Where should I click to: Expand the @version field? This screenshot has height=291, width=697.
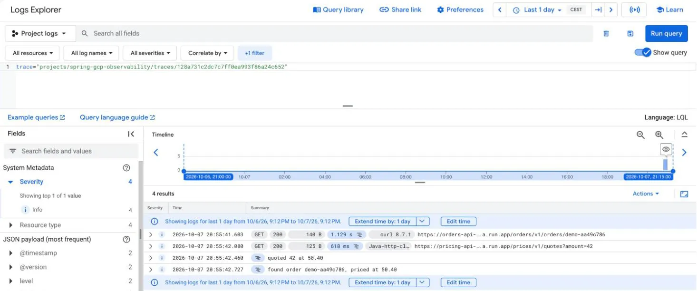point(10,267)
